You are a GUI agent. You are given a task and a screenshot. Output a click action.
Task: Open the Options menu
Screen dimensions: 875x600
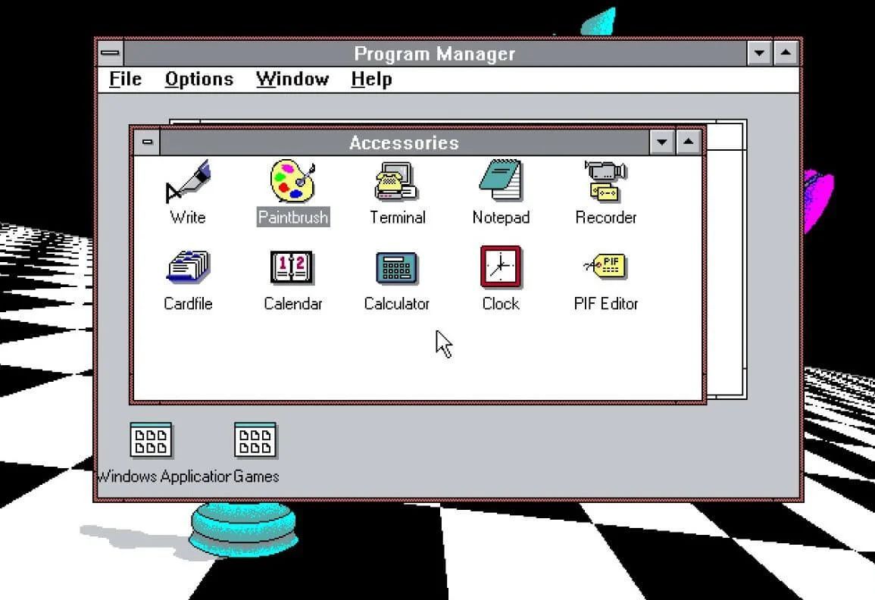199,80
